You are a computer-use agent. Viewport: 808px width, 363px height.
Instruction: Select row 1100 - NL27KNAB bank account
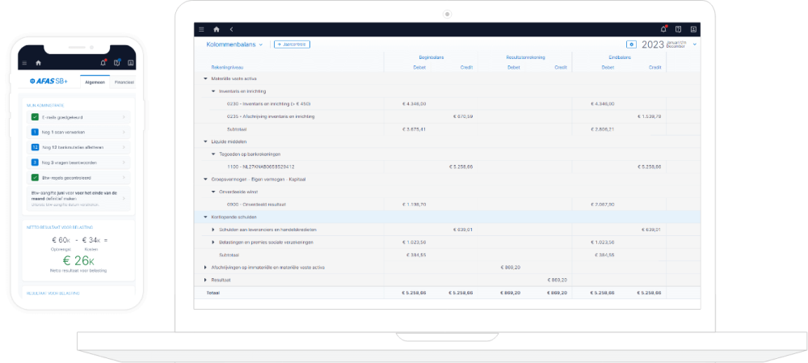coord(447,167)
